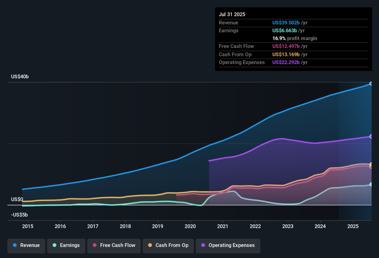Click the 2025 year axis label
Viewport: 379px width, 258px height.
coord(353,226)
